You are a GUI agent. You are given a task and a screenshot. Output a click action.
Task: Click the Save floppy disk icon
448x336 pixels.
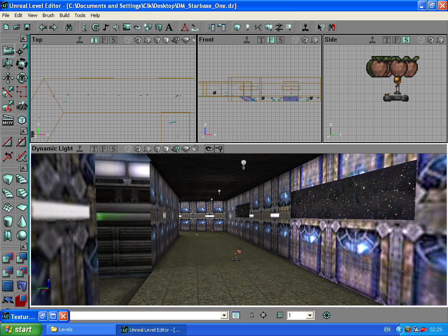tap(27, 27)
